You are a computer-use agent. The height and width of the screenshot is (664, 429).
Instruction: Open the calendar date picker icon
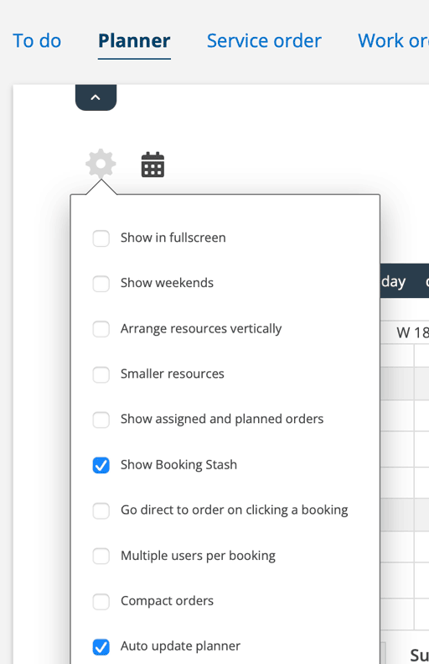(152, 165)
